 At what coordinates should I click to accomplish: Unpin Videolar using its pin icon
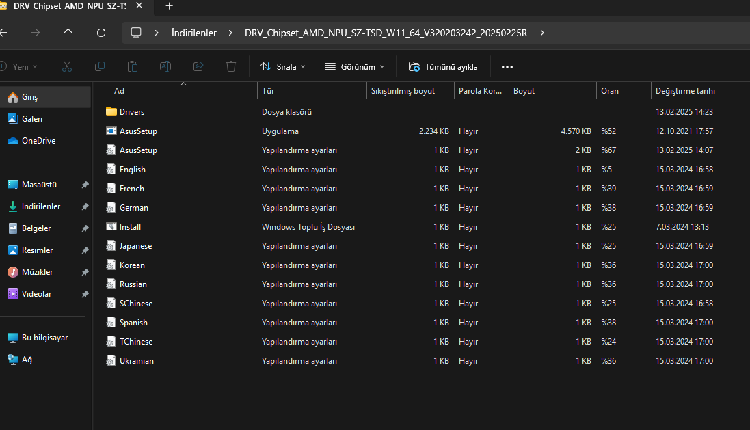pos(85,294)
